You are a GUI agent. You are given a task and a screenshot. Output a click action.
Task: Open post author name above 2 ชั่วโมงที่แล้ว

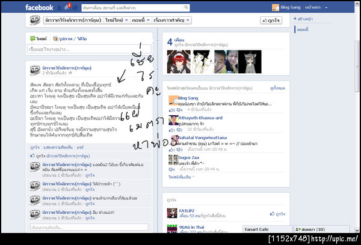[x=67, y=68]
